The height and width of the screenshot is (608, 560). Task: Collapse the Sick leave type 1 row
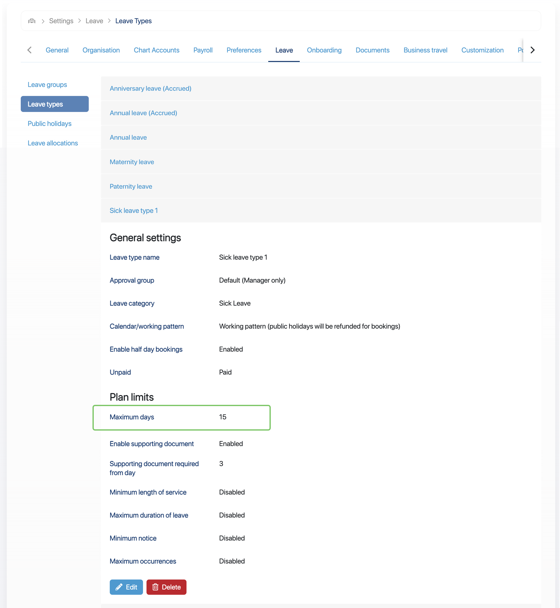pos(133,211)
